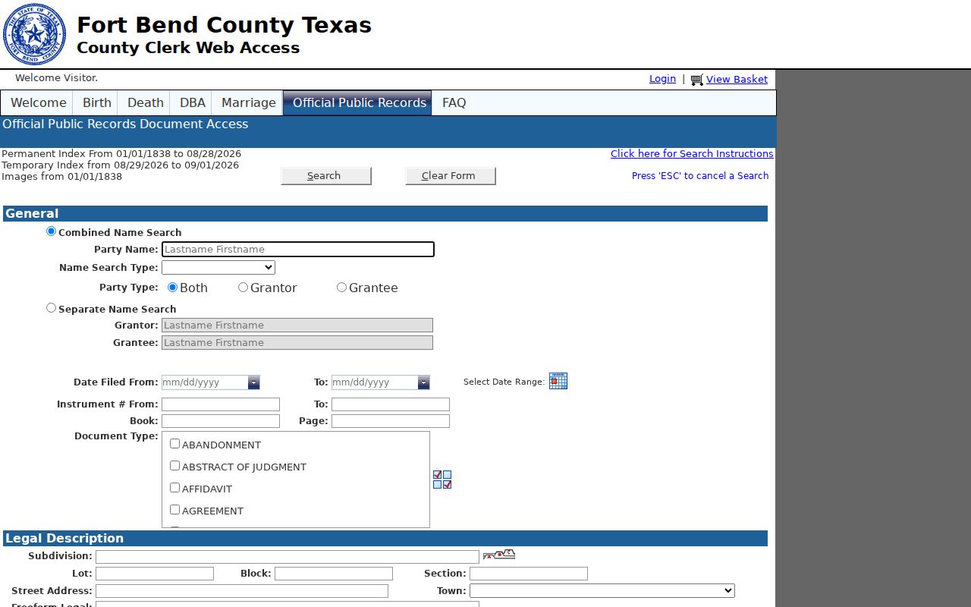Choose the Both party type option
The width and height of the screenshot is (971, 607).
172,288
